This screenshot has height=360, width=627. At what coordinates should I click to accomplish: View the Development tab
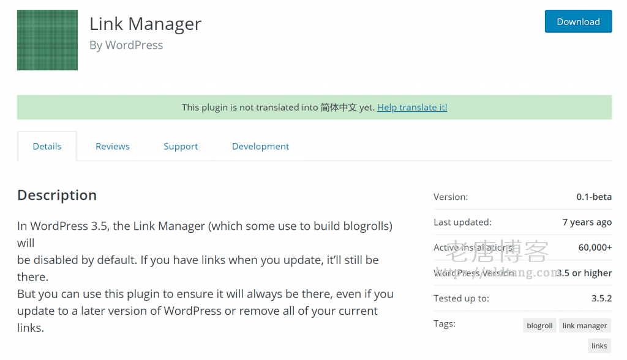(x=260, y=146)
